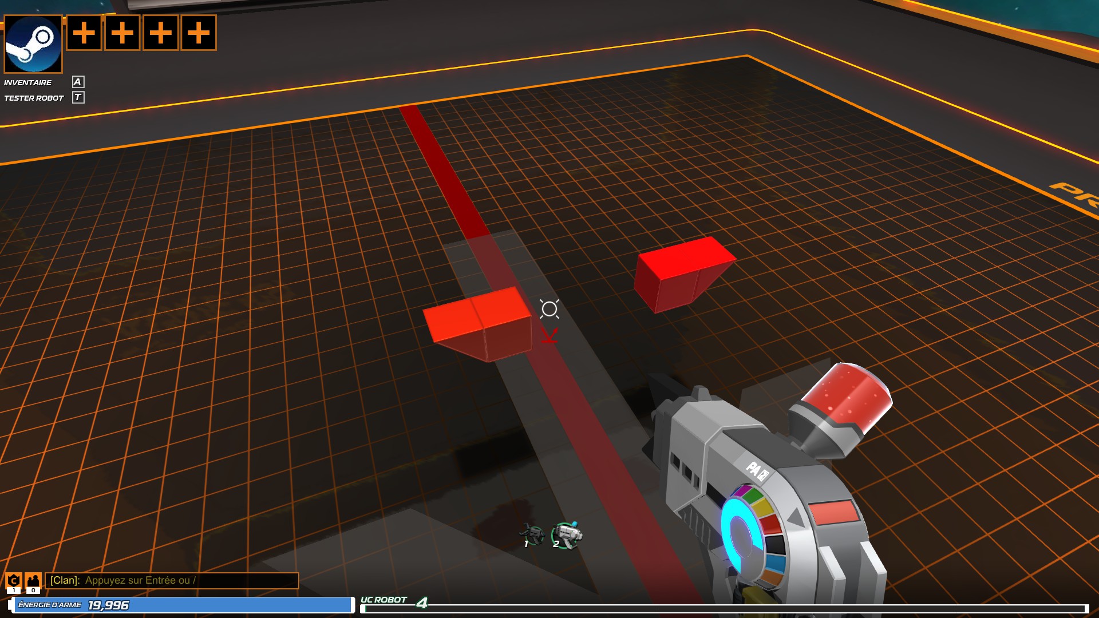Start the Tester Robot option
The height and width of the screenshot is (618, 1099).
[34, 98]
